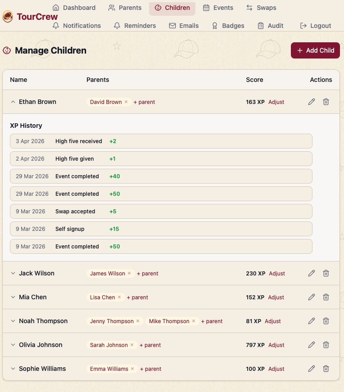Open the Events page
Viewport: 344px width, 392px height.
pyautogui.click(x=218, y=8)
